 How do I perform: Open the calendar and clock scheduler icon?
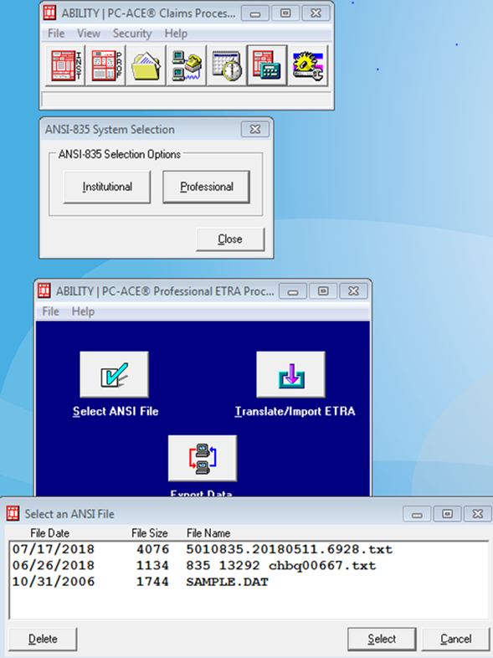[227, 65]
